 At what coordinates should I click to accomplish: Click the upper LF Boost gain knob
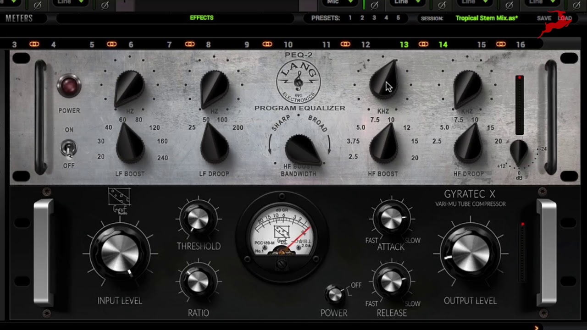click(129, 88)
